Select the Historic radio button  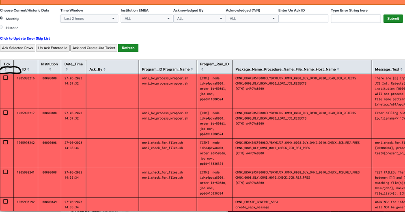(1, 28)
